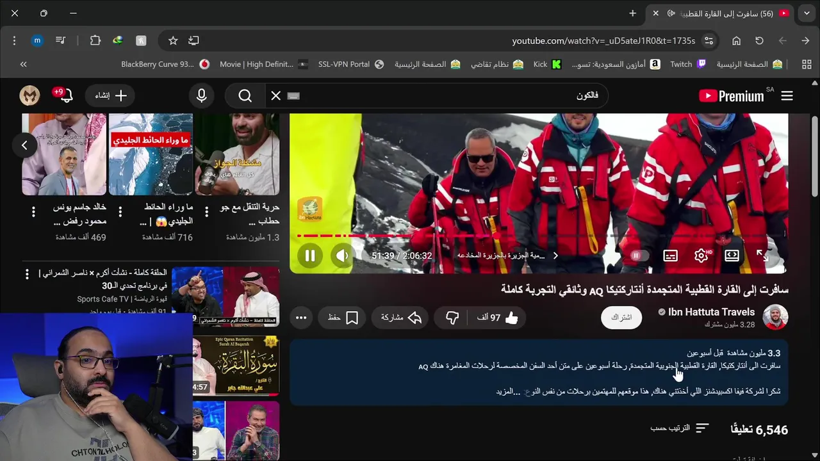The width and height of the screenshot is (820, 461).
Task: Click the cast/install screen icon in address bar
Action: point(193,40)
